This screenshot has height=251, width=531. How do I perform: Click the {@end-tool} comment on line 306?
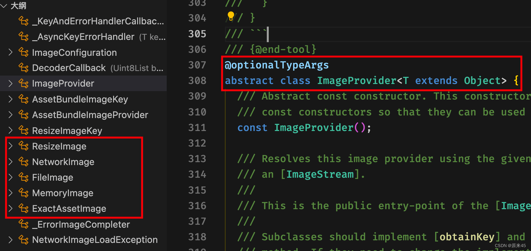click(283, 50)
